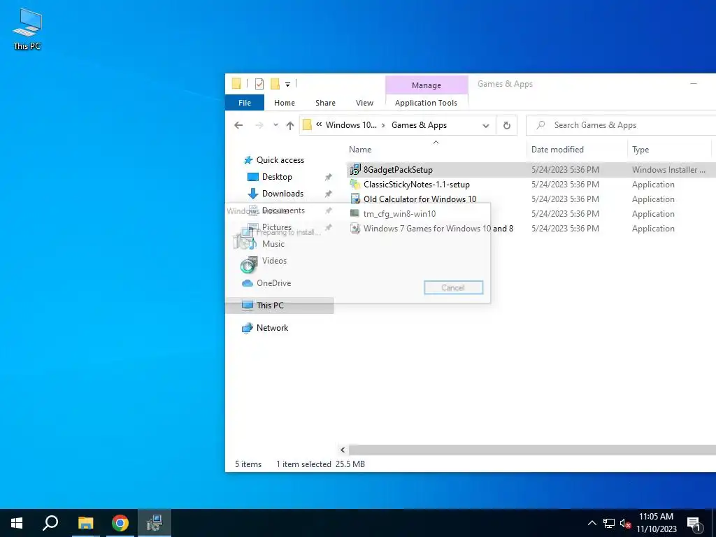Open OneDrive in the navigation pane
The height and width of the screenshot is (537, 716).
273,283
